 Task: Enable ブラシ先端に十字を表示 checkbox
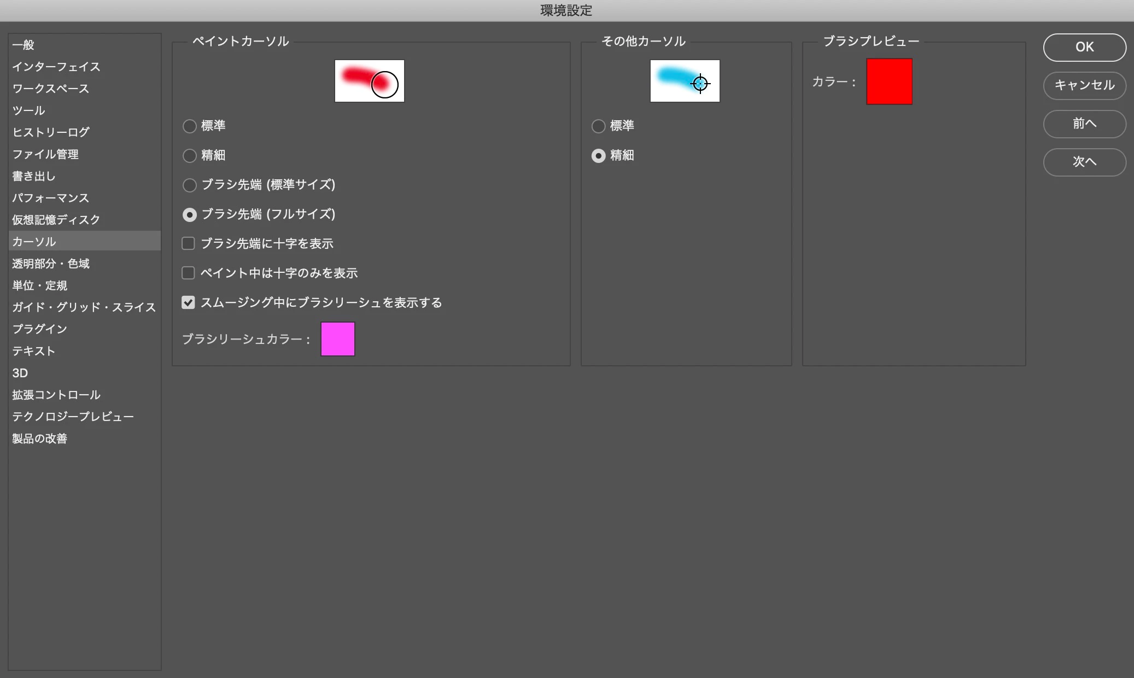[x=188, y=243]
